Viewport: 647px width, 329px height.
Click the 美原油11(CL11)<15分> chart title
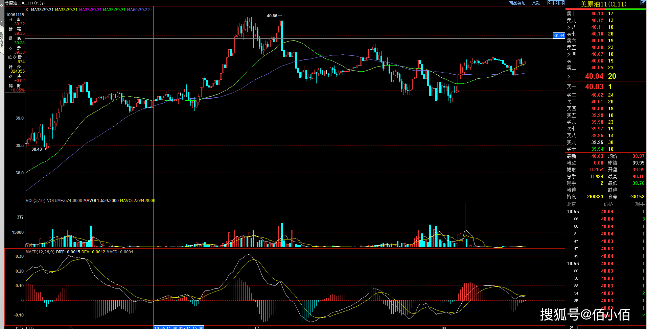point(25,3)
